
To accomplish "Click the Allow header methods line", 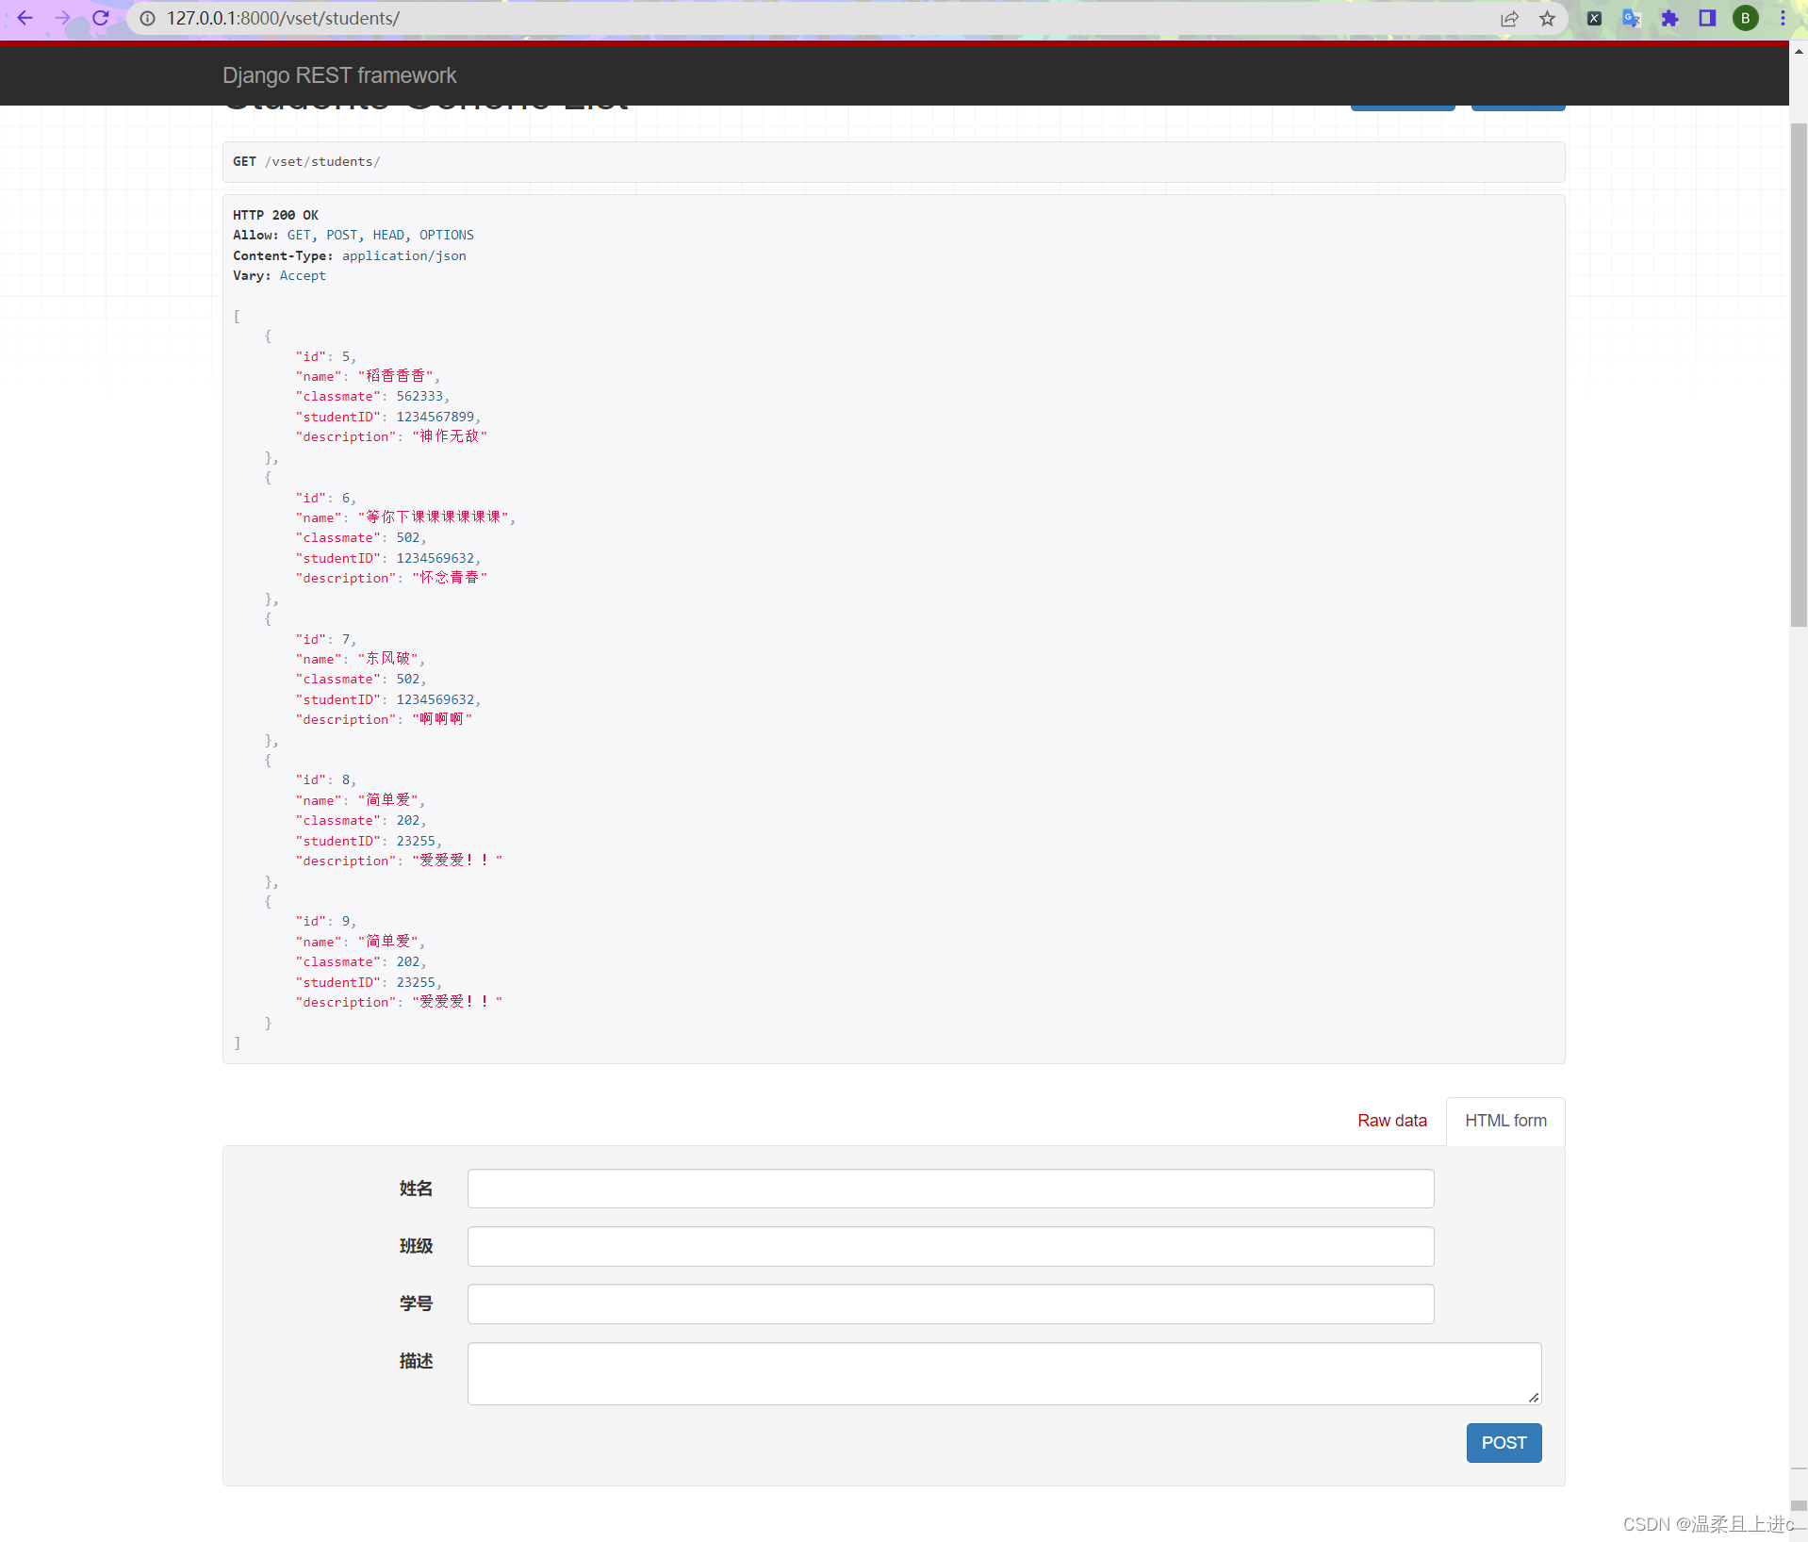I will 353,235.
